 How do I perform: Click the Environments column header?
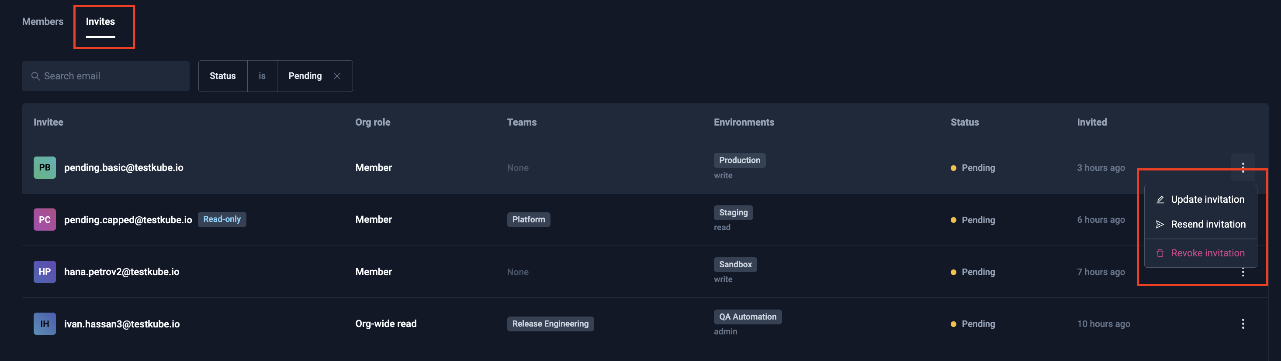point(744,122)
